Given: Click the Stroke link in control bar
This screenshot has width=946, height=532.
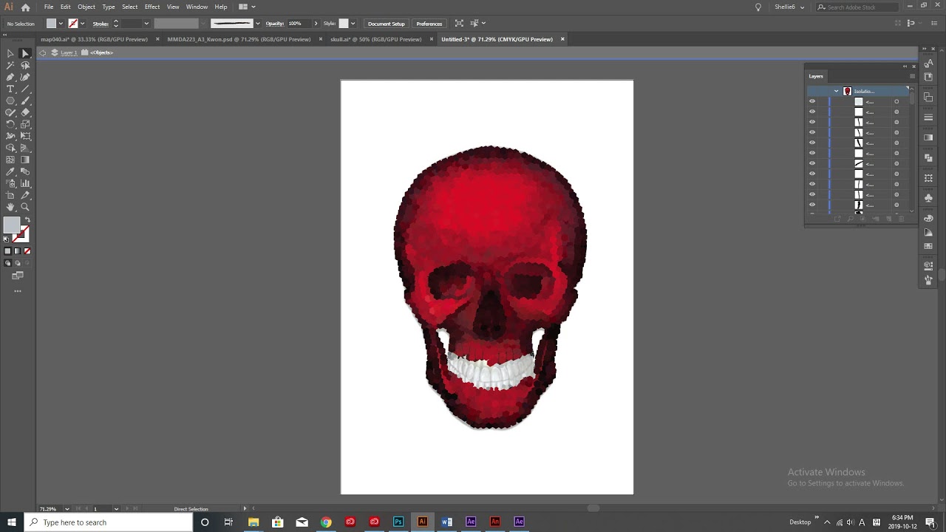Looking at the screenshot, I should pos(101,24).
